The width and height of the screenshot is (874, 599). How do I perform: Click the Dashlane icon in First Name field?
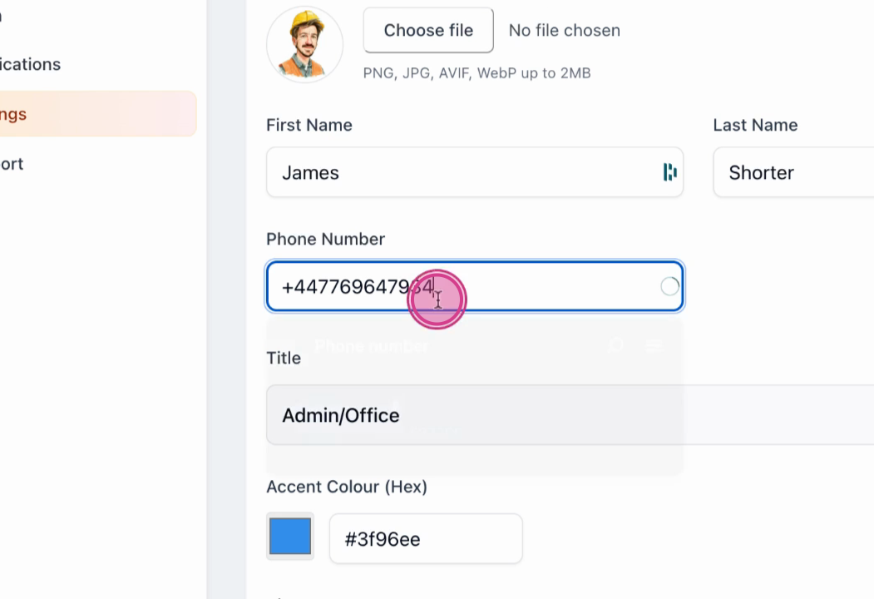click(x=669, y=172)
